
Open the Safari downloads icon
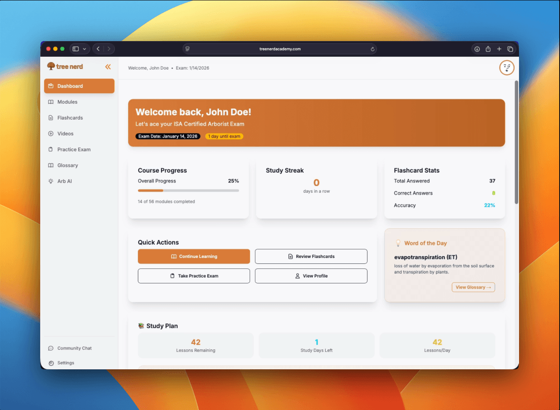click(477, 49)
